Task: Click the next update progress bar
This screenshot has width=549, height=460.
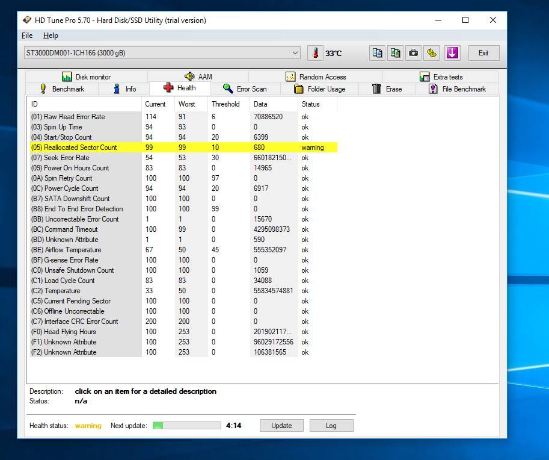Action: pyautogui.click(x=186, y=426)
